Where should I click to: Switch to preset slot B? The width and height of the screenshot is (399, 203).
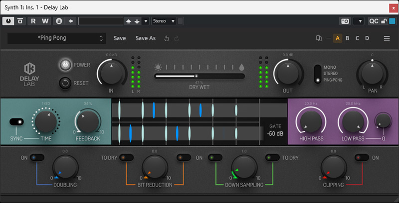[x=348, y=38]
